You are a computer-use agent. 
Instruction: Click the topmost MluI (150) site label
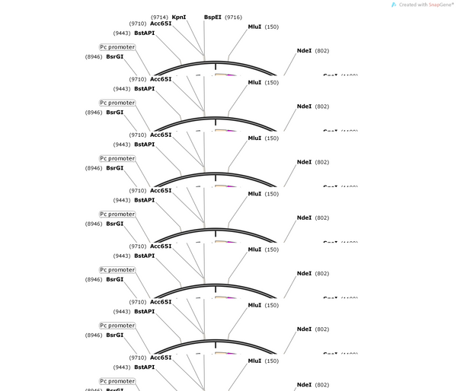pos(264,27)
